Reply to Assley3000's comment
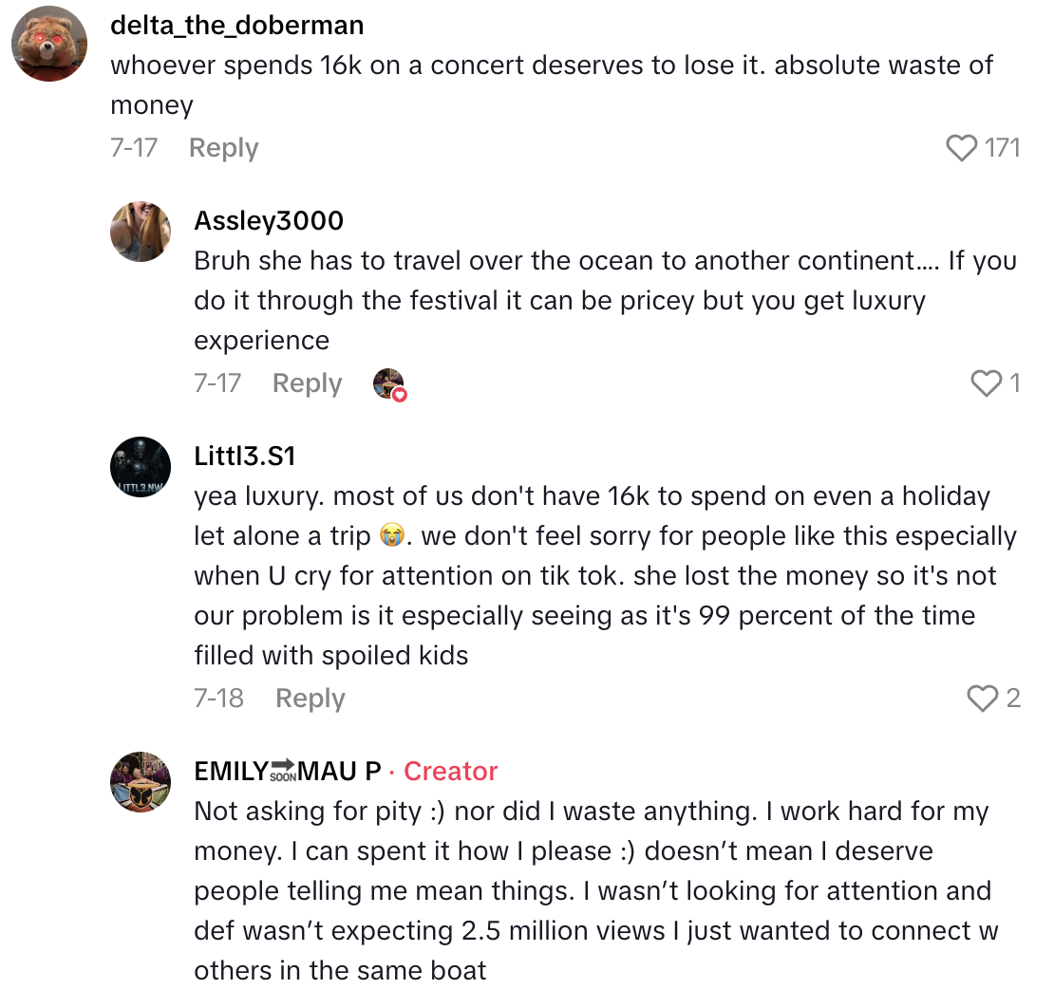Viewport: 1054px width, 989px height. [307, 383]
